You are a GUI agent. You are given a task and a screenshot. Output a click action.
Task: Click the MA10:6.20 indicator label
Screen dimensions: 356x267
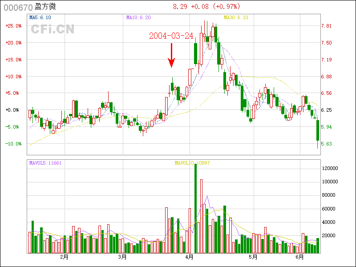click(x=138, y=17)
